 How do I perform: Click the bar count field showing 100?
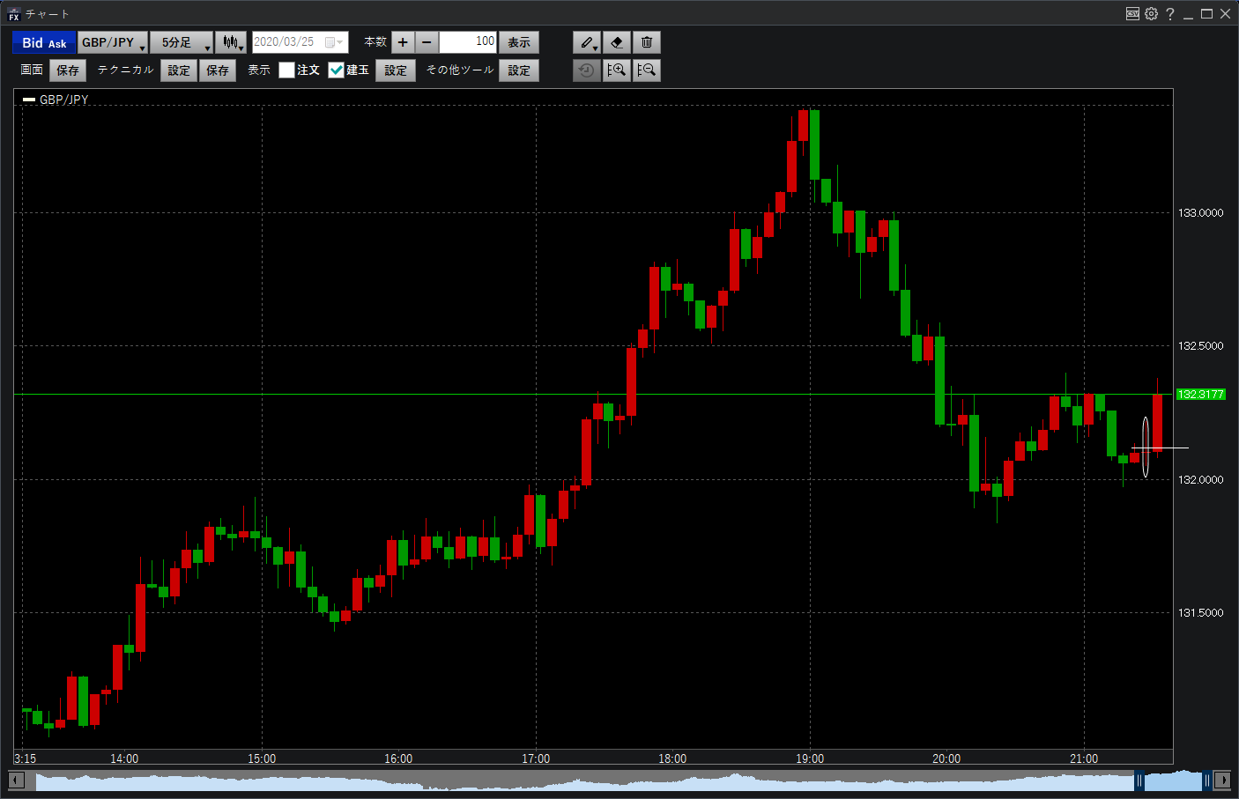(x=468, y=42)
